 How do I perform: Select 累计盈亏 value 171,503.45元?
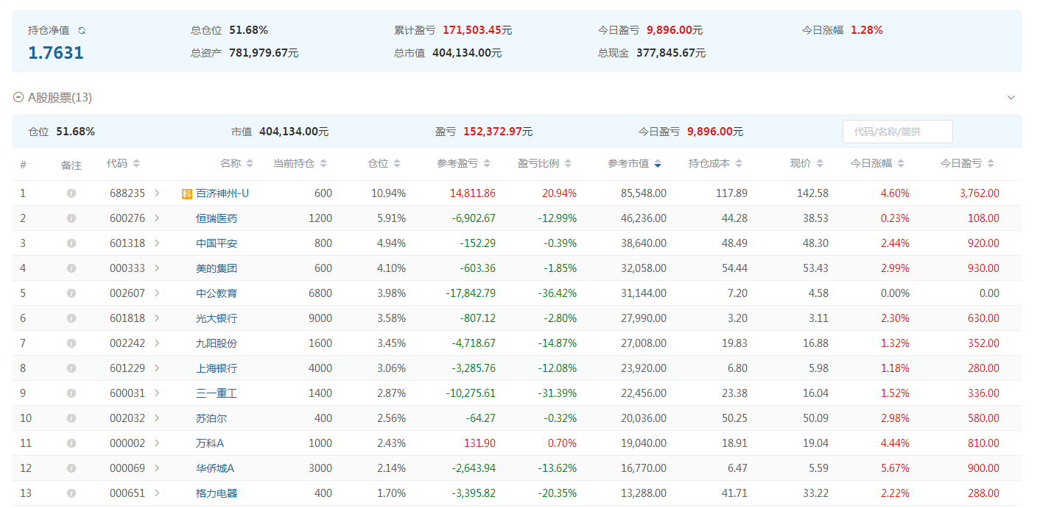point(477,30)
